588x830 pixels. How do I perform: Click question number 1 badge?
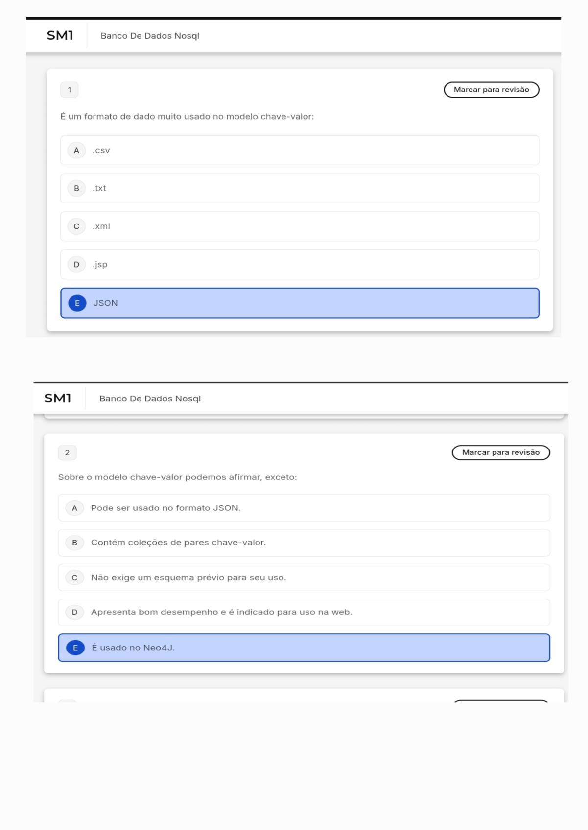pyautogui.click(x=69, y=90)
